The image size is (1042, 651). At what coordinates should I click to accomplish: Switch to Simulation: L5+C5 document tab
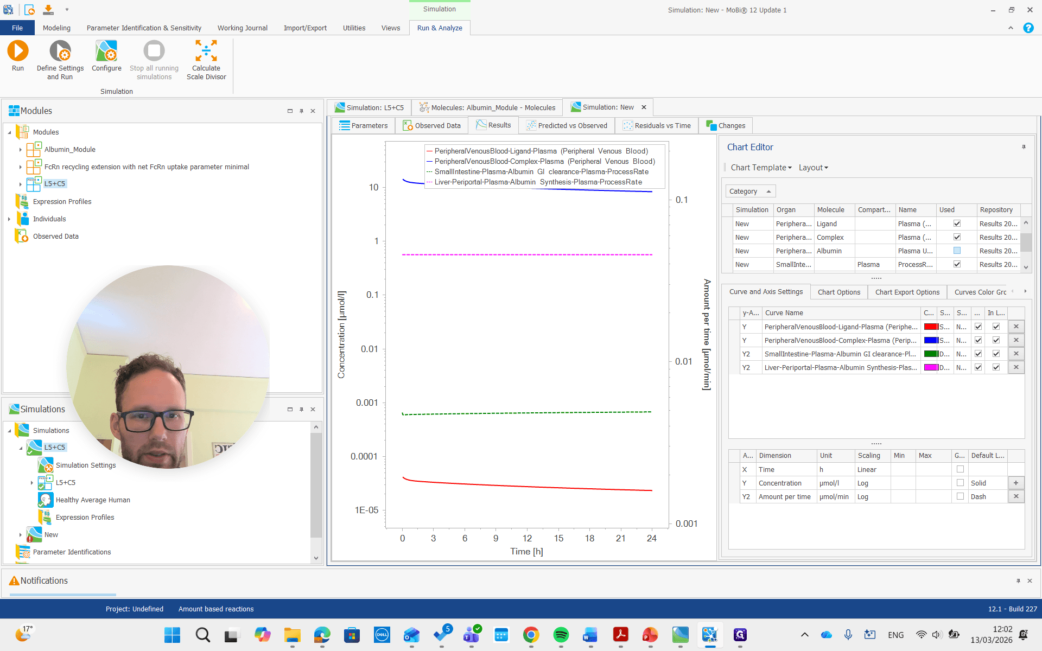(x=370, y=107)
